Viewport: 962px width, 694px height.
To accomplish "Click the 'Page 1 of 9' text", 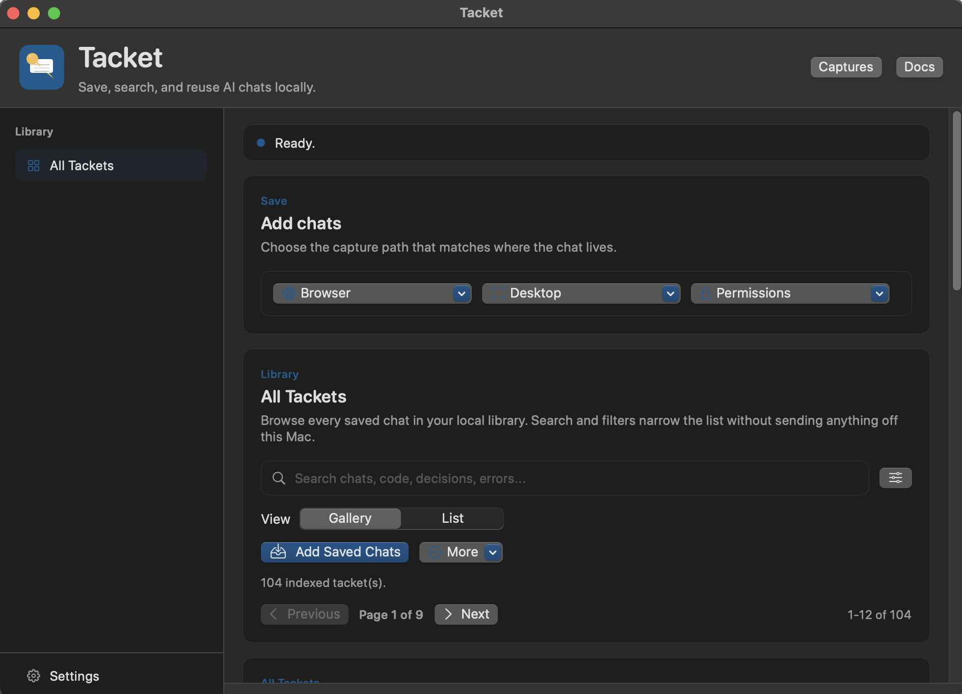I will click(x=391, y=615).
